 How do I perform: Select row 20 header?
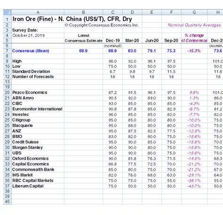point(7,92)
